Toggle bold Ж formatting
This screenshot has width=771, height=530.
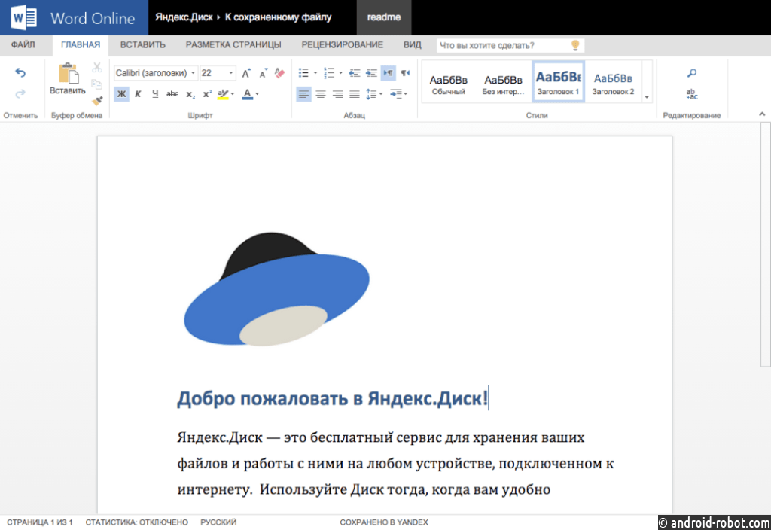(x=121, y=94)
